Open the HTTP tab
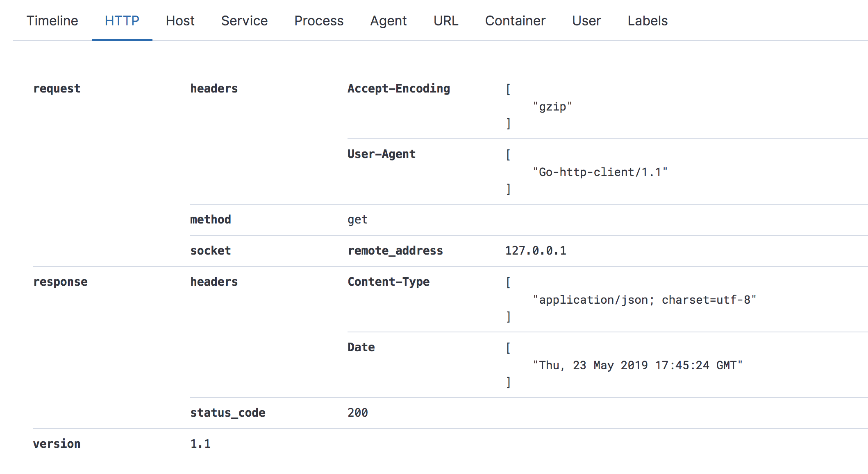The width and height of the screenshot is (868, 474). 122,20
